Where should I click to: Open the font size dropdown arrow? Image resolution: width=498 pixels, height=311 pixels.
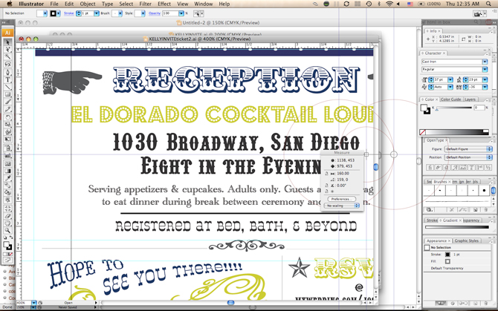[450, 79]
